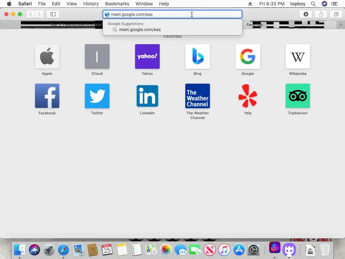Click the meet.google.com/eaq address field

coord(172,14)
